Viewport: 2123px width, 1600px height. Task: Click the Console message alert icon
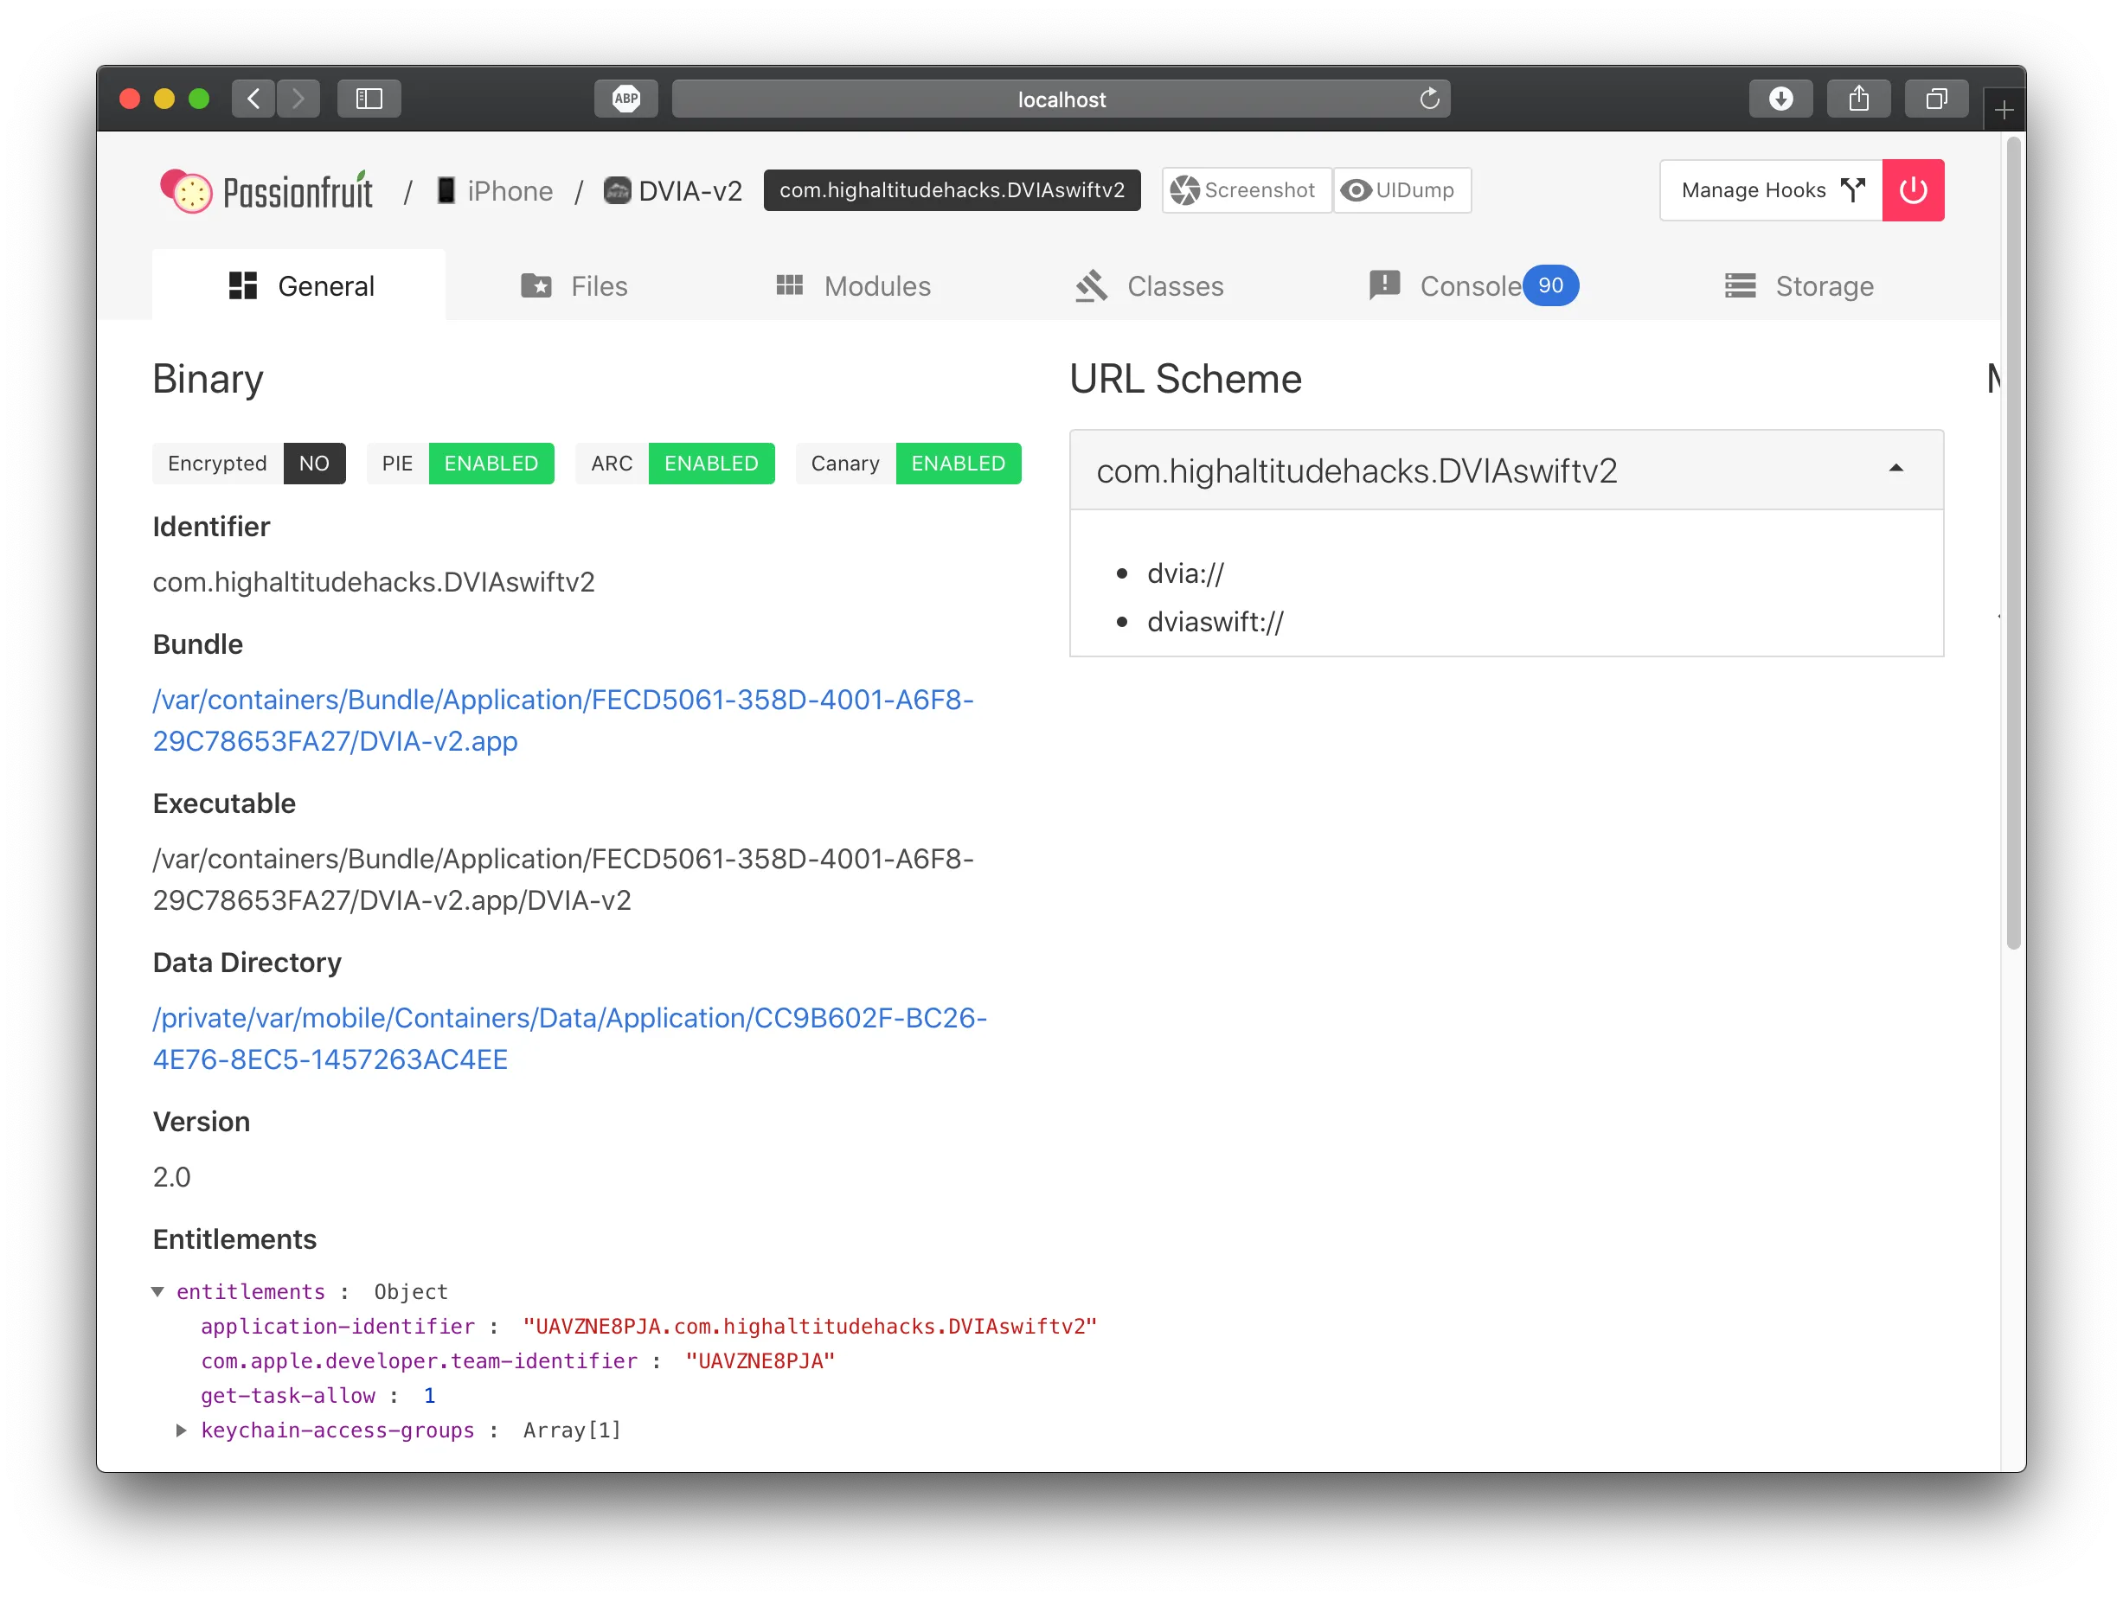click(1384, 286)
